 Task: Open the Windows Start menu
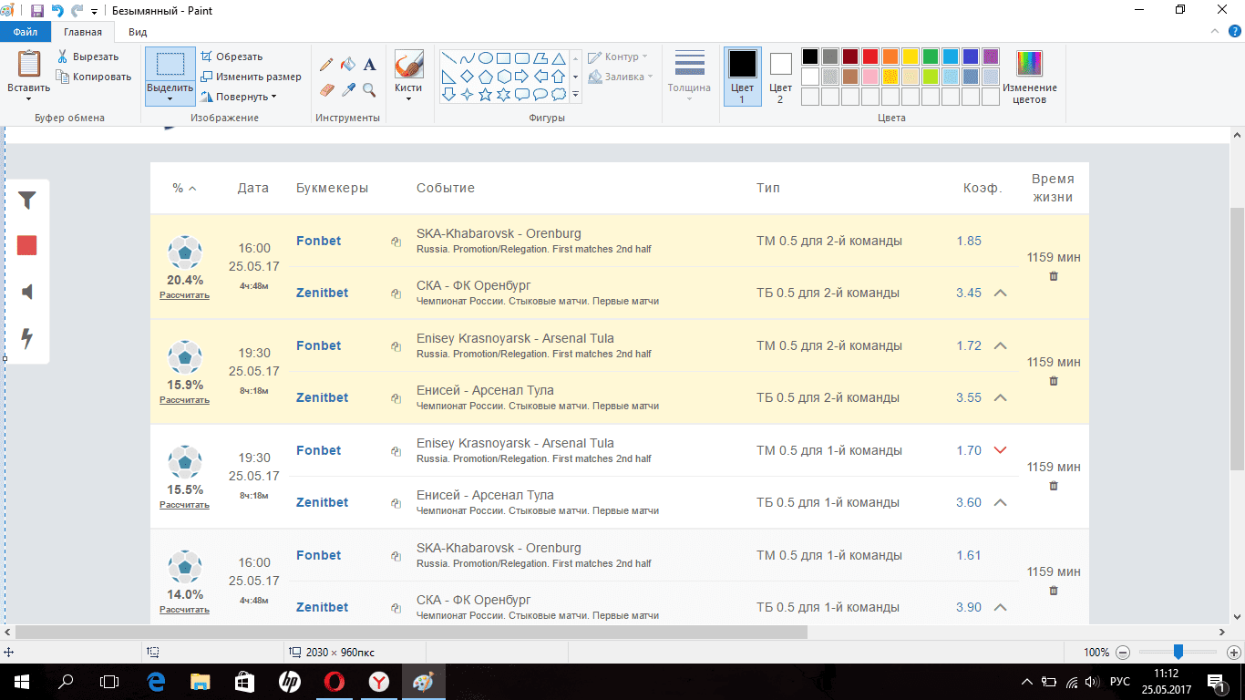click(22, 682)
